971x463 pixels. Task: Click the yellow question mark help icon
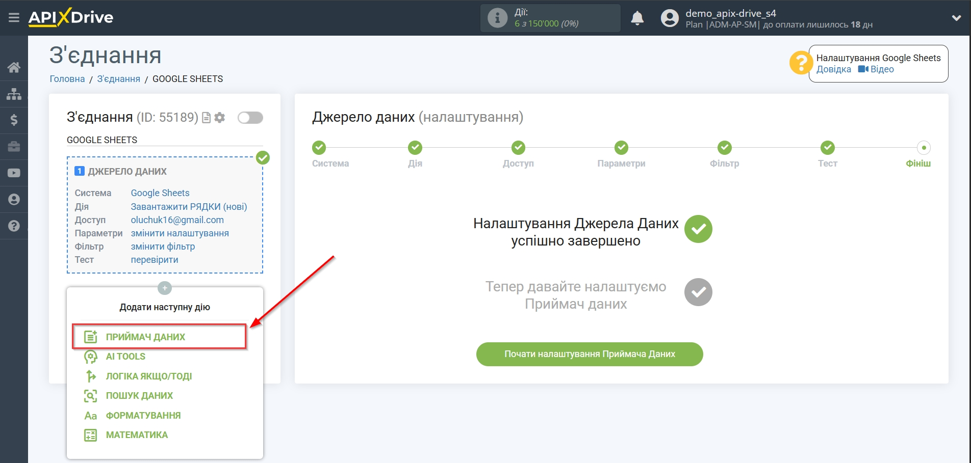click(801, 63)
